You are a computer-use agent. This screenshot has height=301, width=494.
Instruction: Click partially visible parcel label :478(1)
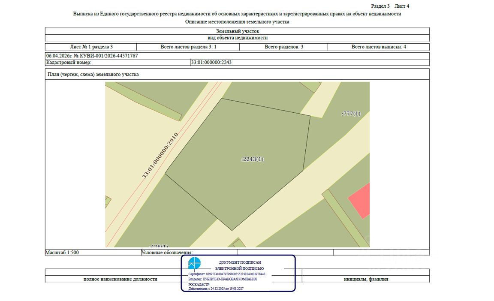point(159,246)
